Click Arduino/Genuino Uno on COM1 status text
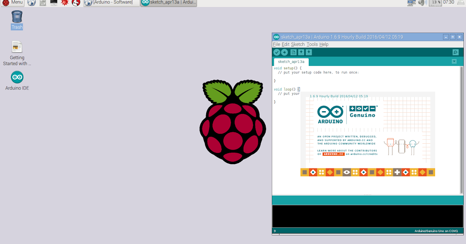This screenshot has height=244, width=466. 436,231
